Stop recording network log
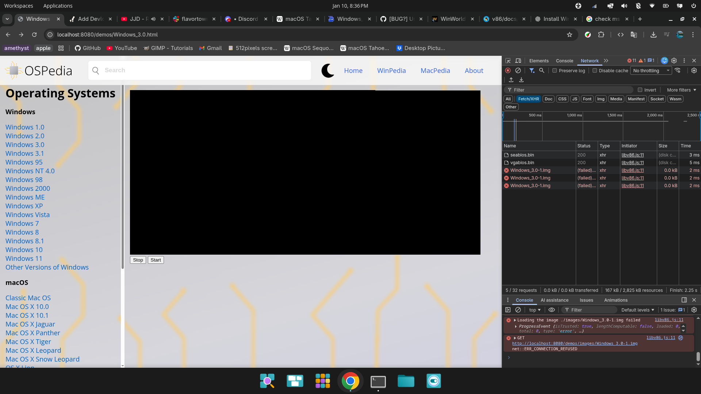 point(508,70)
